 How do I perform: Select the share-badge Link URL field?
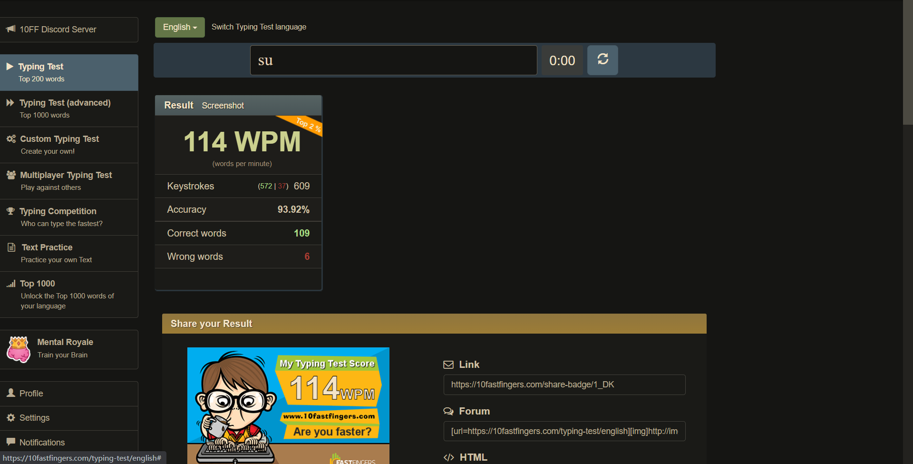pos(564,385)
